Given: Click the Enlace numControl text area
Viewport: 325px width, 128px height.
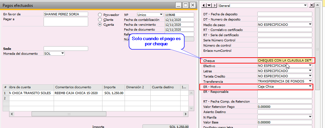Looking at the screenshot, I should [285, 52].
